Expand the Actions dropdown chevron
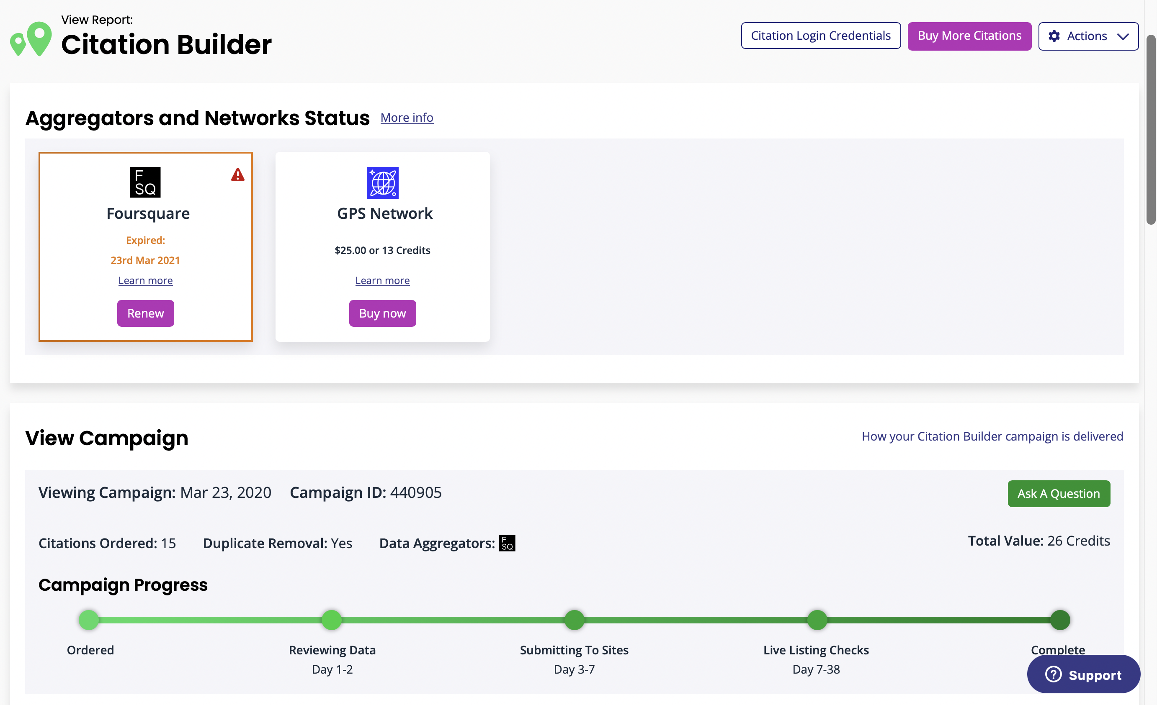Screen dimensions: 1157x705 pyautogui.click(x=1123, y=36)
